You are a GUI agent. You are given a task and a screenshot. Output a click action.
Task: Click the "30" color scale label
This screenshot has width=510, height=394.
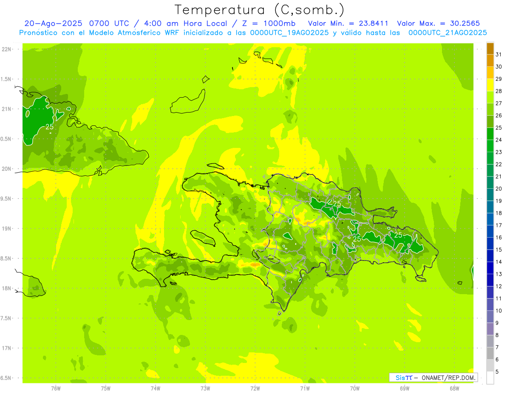499,67
